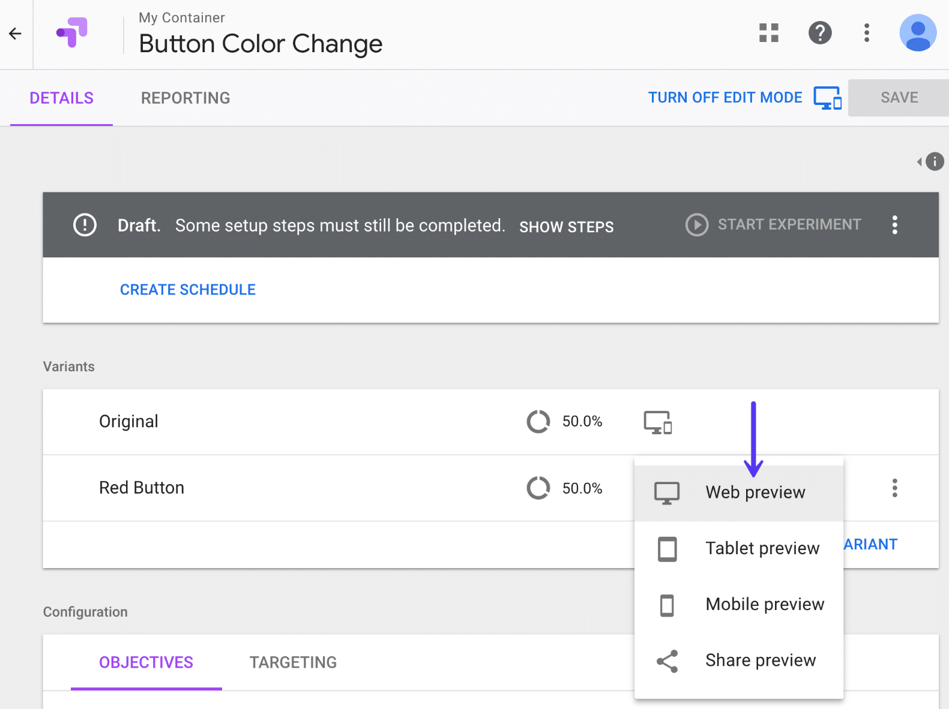949x709 pixels.
Task: Click Show Steps in draft banner
Action: coord(566,227)
